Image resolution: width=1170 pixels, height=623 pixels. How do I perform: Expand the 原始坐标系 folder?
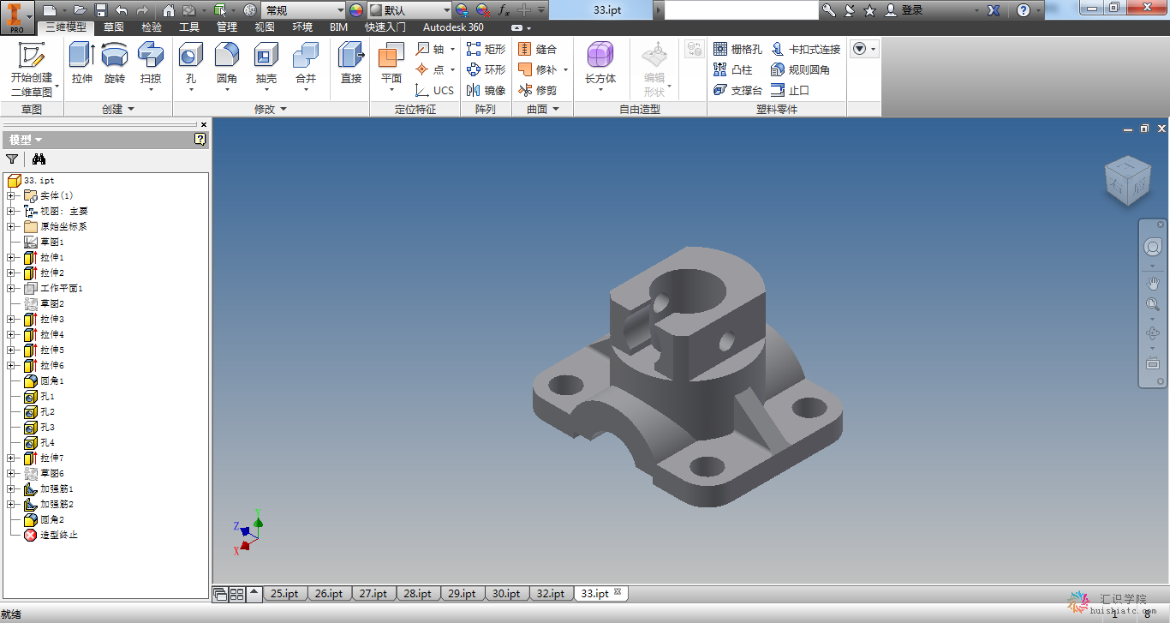[x=11, y=226]
